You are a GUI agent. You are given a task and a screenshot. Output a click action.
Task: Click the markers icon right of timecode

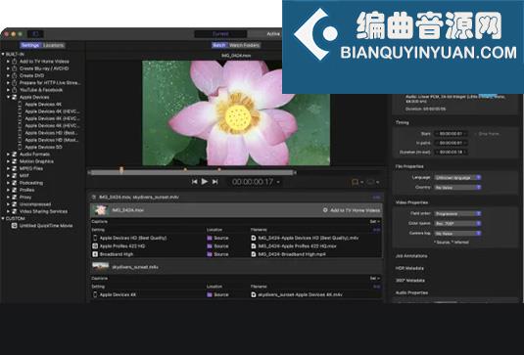point(355,182)
